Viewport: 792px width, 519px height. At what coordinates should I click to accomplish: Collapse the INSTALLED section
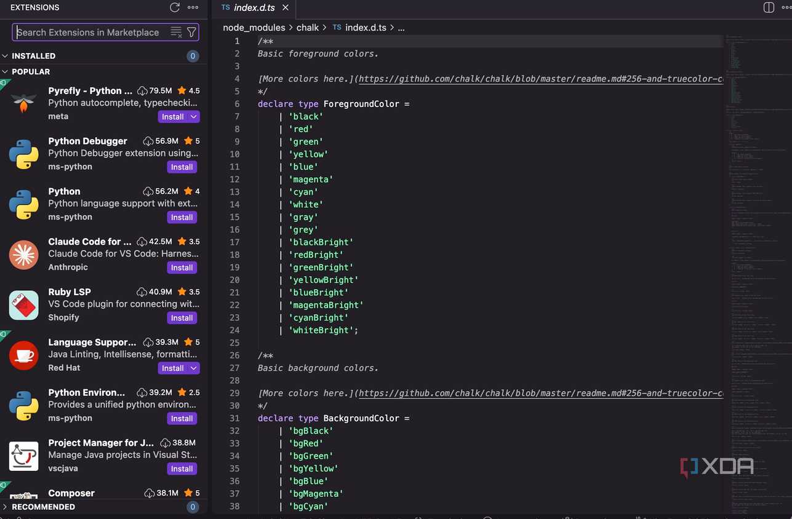click(6, 56)
